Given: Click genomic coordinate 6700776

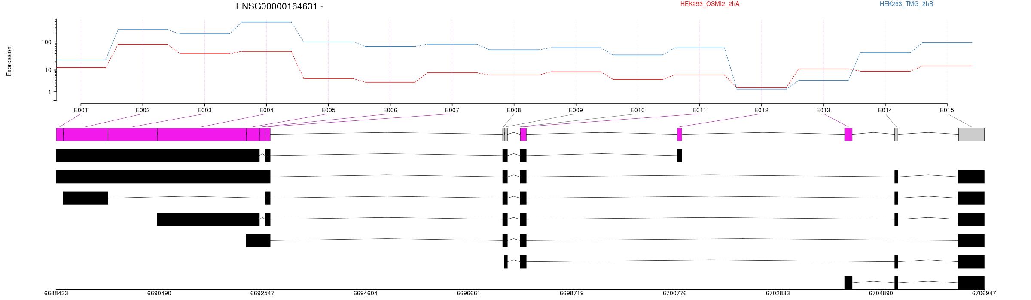Looking at the screenshot, I should (x=675, y=294).
